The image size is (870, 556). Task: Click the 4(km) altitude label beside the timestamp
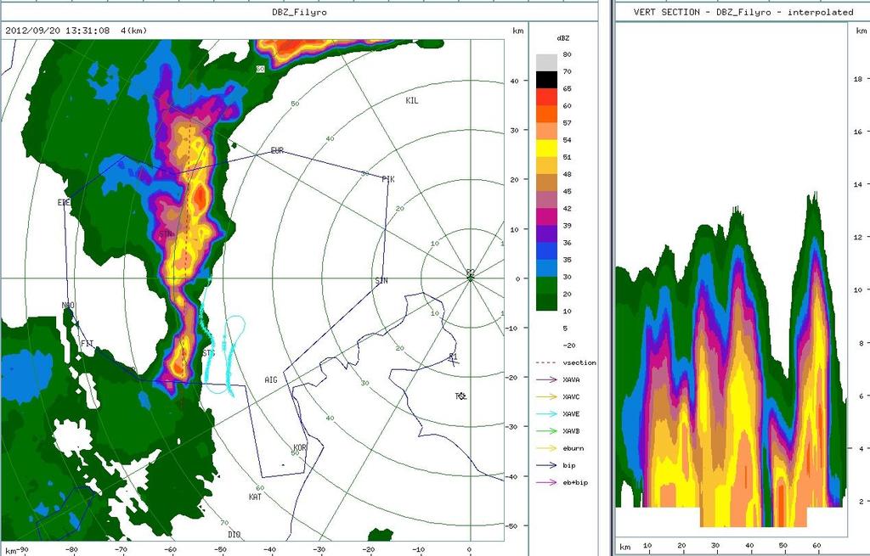(x=133, y=31)
